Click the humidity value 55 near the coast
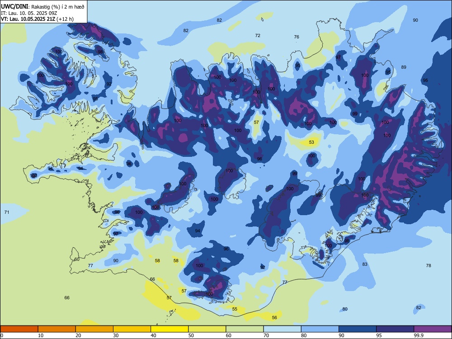452x339 pixels. click(x=235, y=309)
